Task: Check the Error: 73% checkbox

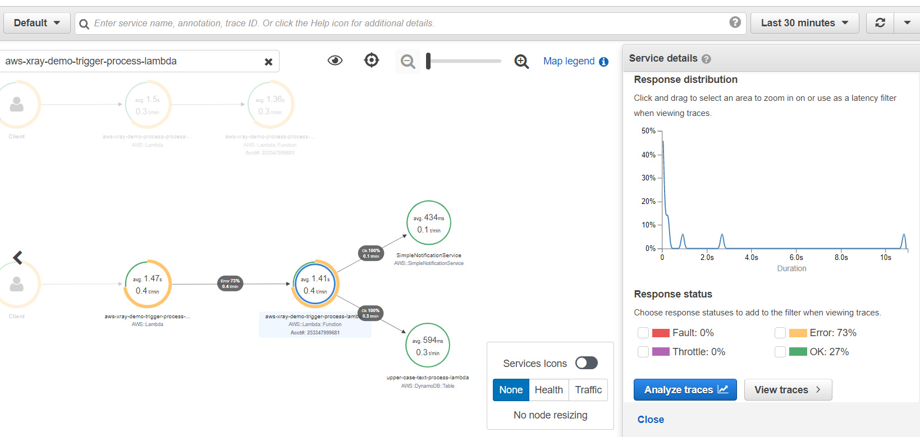Action: tap(780, 333)
